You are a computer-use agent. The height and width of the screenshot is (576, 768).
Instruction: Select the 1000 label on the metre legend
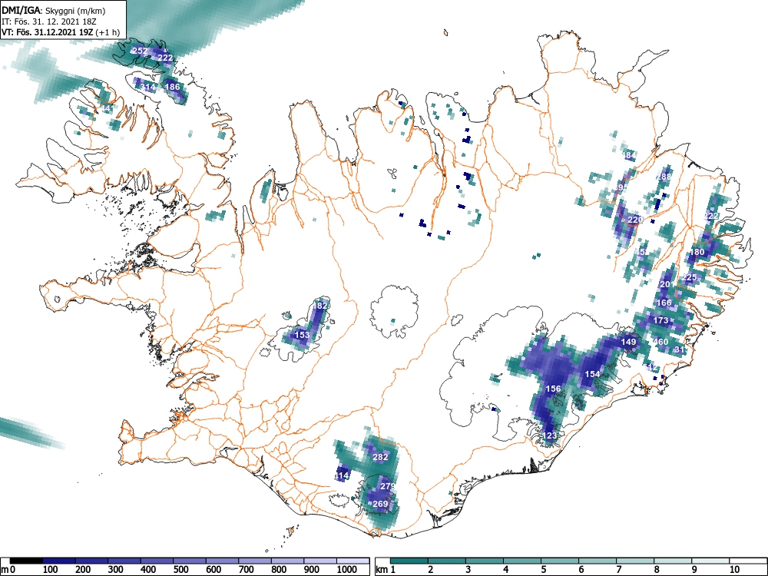[347, 570]
